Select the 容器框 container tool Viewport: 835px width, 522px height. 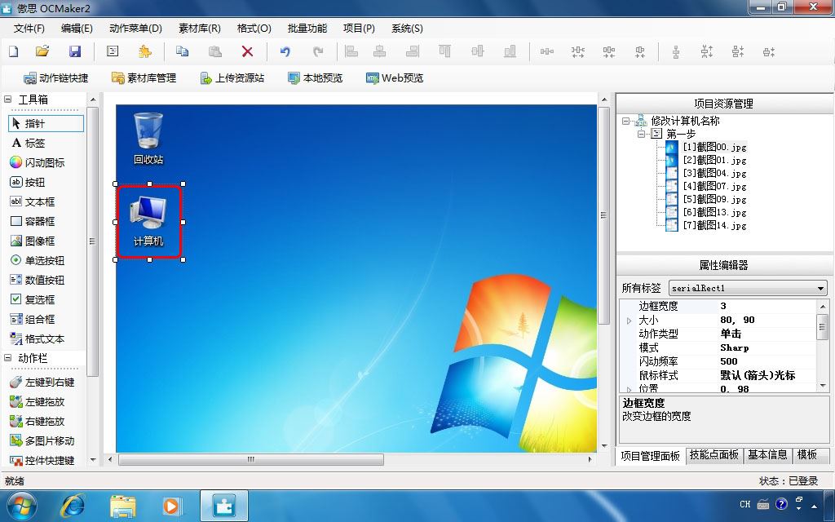33,221
